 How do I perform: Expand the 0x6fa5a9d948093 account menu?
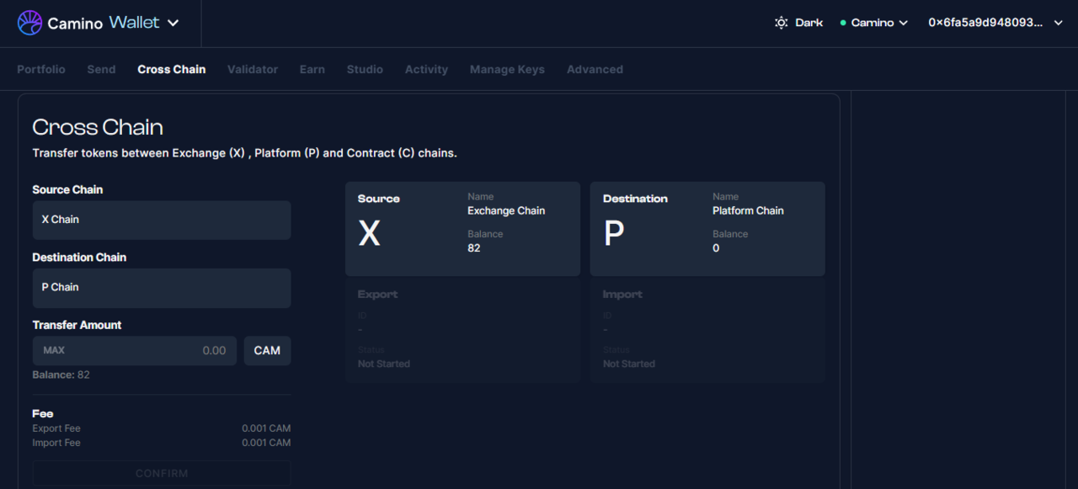tap(996, 23)
